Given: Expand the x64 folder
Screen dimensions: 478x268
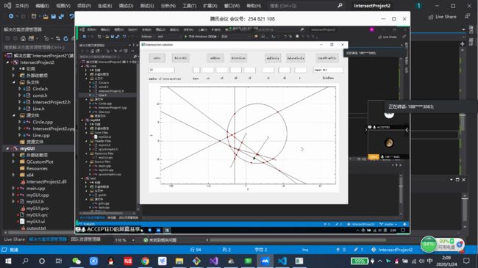Looking at the screenshot, I should tap(14, 175).
